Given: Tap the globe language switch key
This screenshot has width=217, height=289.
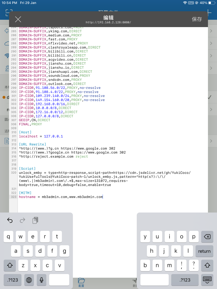Looking at the screenshot, I should (x=29, y=280).
